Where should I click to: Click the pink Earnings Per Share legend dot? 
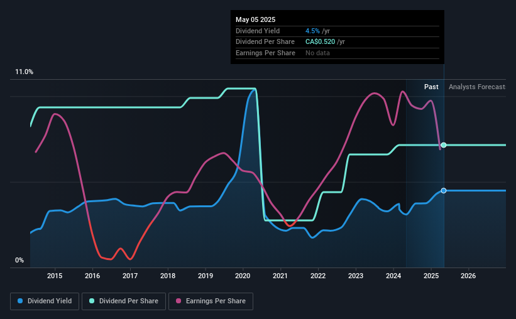point(178,301)
